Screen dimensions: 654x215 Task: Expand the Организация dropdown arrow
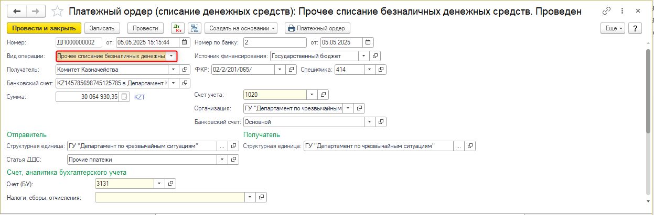348,108
